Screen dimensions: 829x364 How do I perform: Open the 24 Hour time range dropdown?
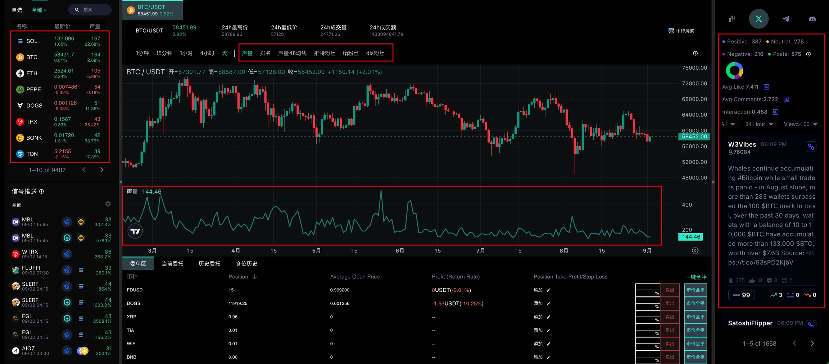point(759,124)
